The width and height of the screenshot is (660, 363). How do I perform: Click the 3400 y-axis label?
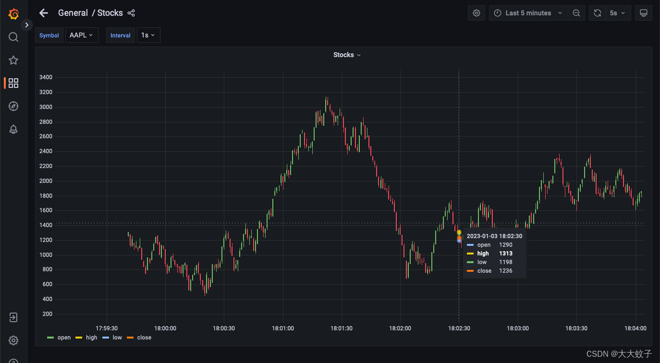46,77
